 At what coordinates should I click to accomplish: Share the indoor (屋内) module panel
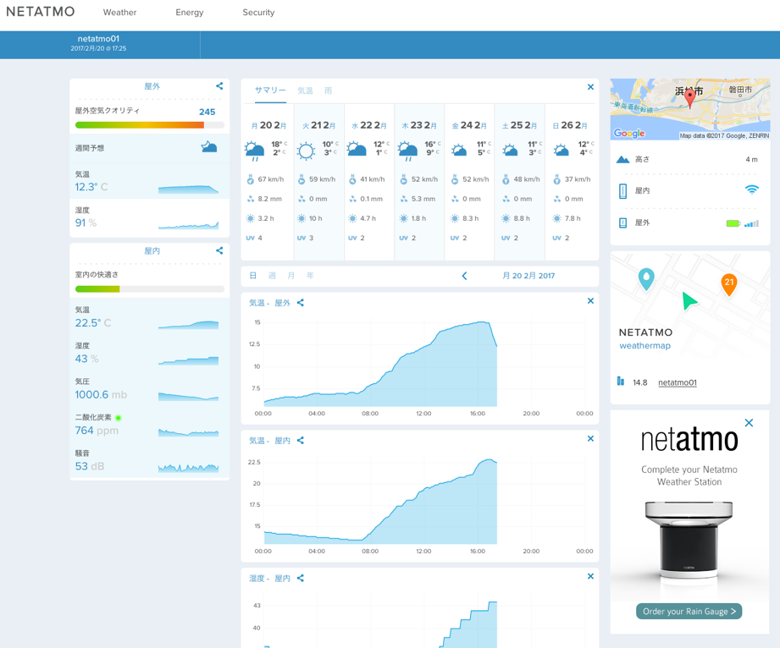click(x=219, y=250)
